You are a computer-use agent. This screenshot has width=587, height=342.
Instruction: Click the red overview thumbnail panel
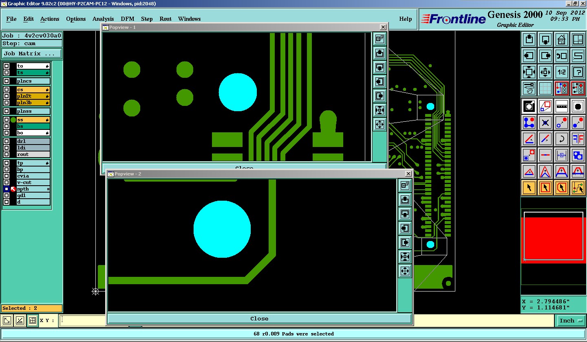click(554, 240)
